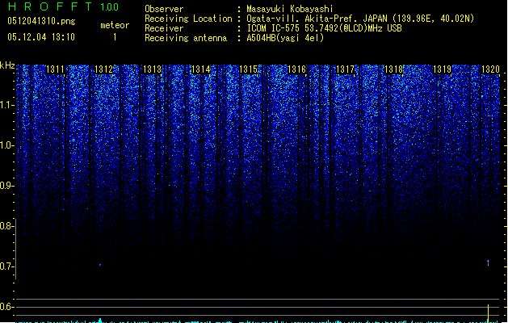508x323 pixels.
Task: Click the 1315 time marker
Action: (248, 69)
